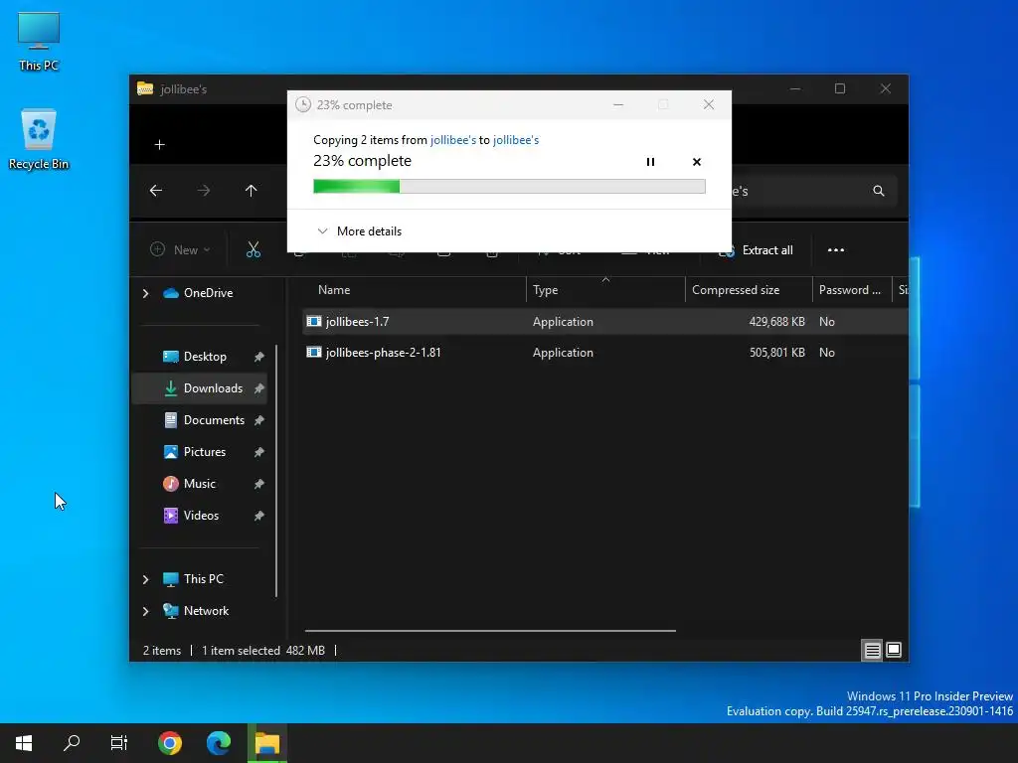Expand the OneDrive tree node

145,293
